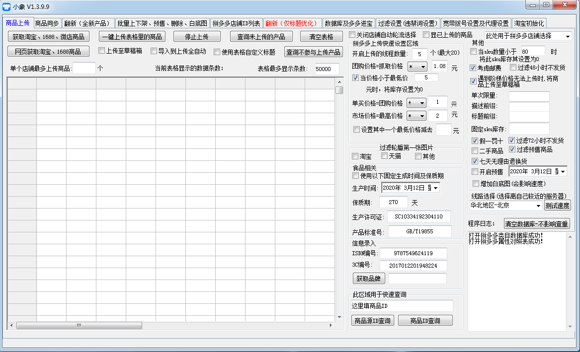Click grid's horizontal scrollbar right arrow
The width and height of the screenshot is (580, 352).
(331, 325)
